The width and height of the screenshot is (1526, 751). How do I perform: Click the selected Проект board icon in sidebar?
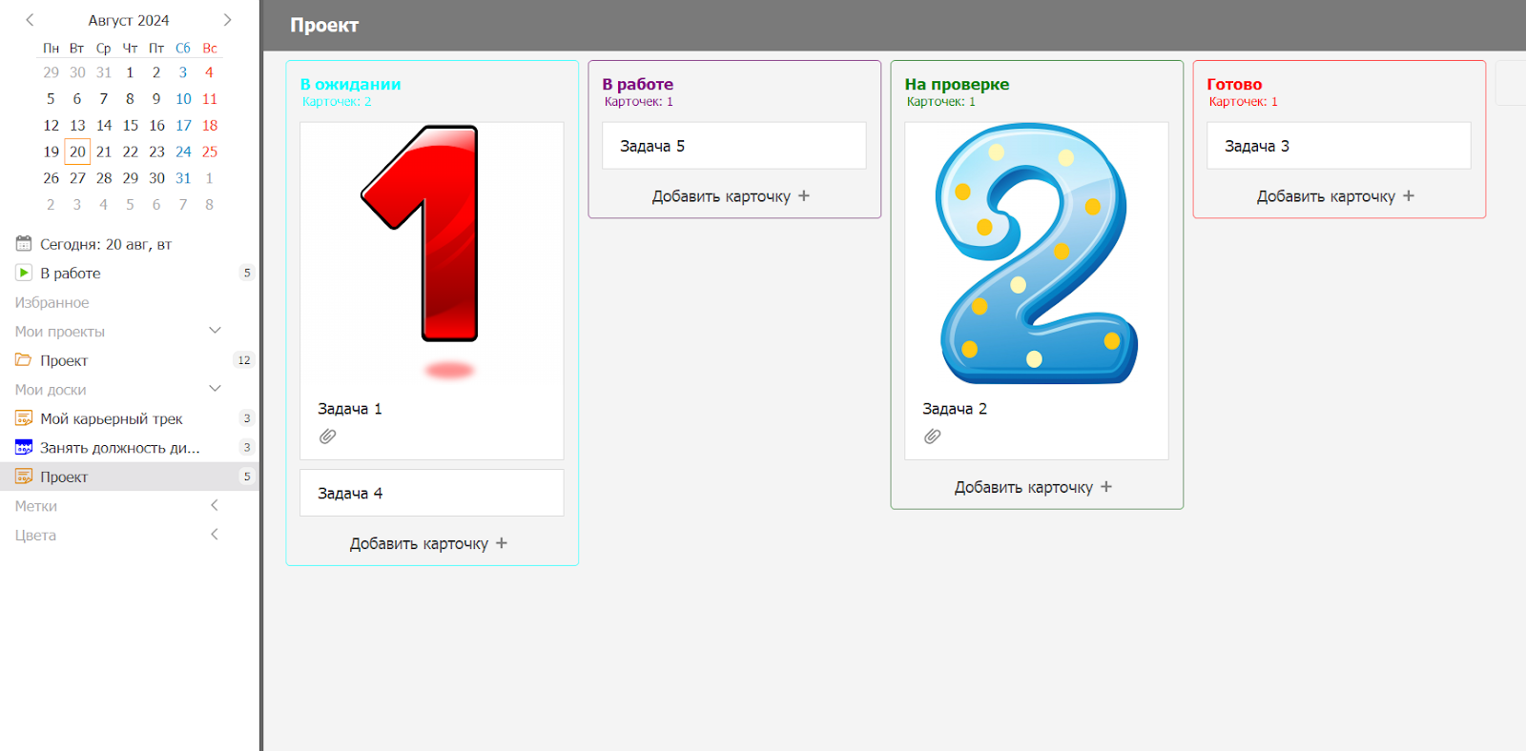[x=24, y=477]
